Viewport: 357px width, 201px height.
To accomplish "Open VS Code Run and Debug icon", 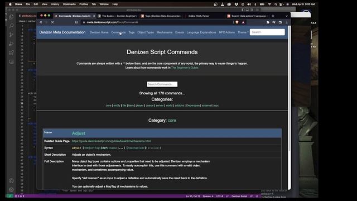I will 11,44.
